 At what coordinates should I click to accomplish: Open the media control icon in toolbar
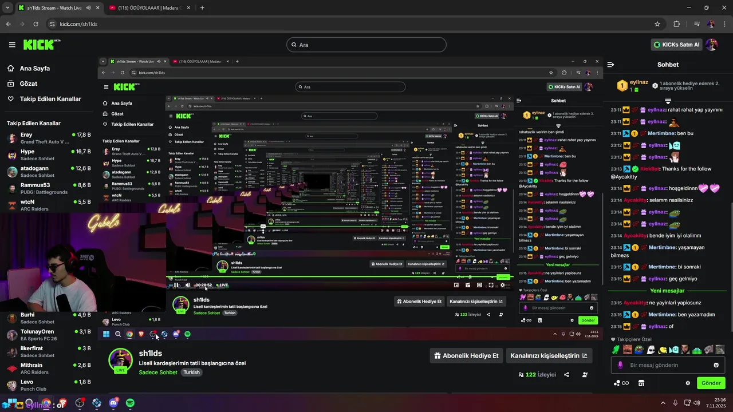[x=697, y=24]
